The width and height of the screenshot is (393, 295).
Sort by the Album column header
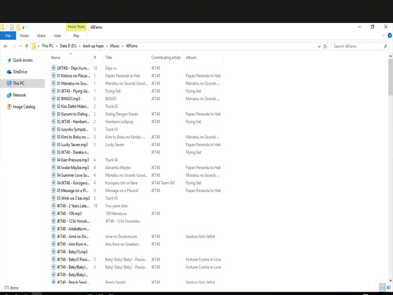point(191,58)
